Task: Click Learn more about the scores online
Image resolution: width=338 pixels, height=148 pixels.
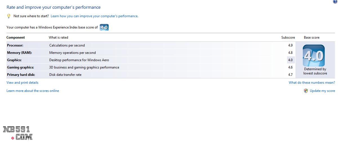Action: [33, 91]
